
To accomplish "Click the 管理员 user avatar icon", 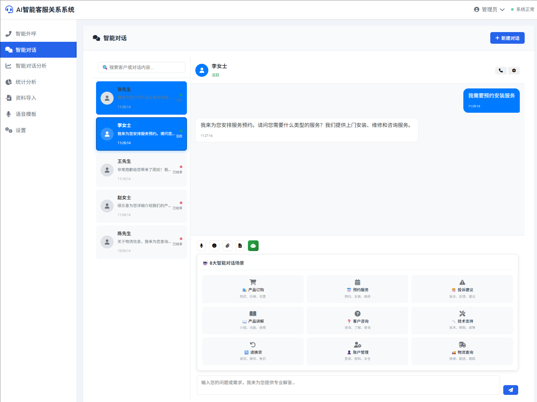I will 477,9.
